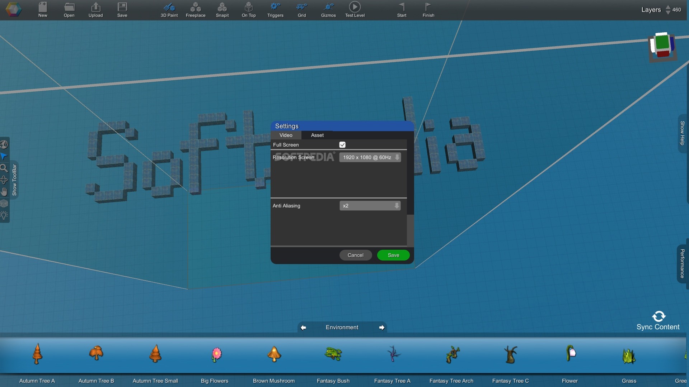Click the light bulb icon
The image size is (689, 387).
point(4,215)
